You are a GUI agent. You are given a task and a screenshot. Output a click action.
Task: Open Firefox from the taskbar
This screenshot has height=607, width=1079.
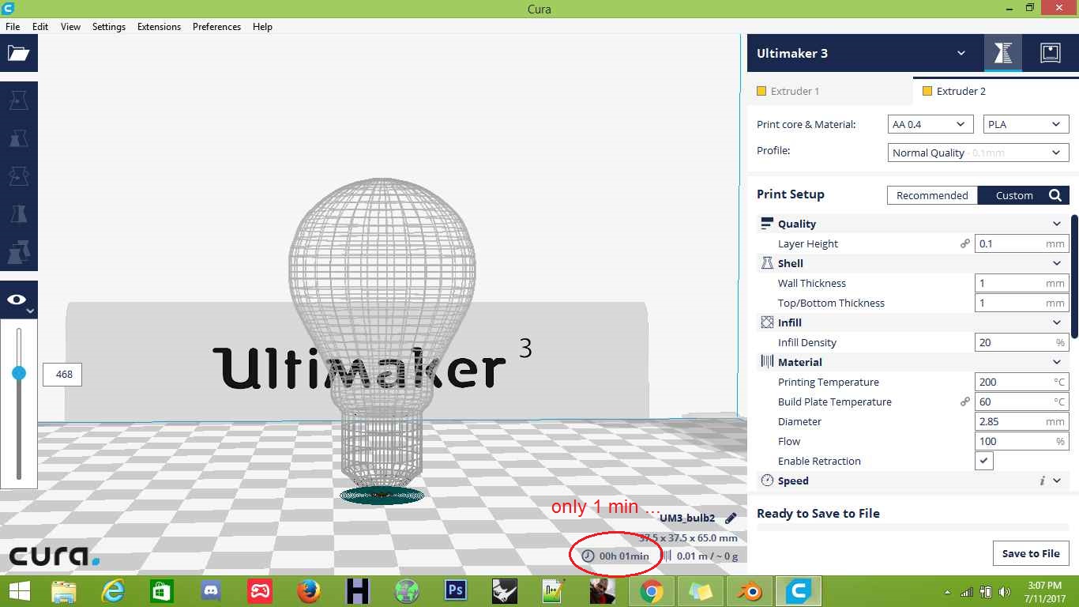coord(308,591)
